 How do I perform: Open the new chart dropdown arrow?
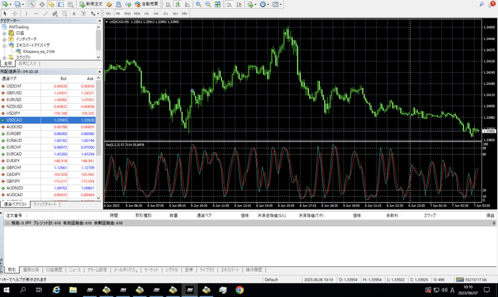(11, 4)
